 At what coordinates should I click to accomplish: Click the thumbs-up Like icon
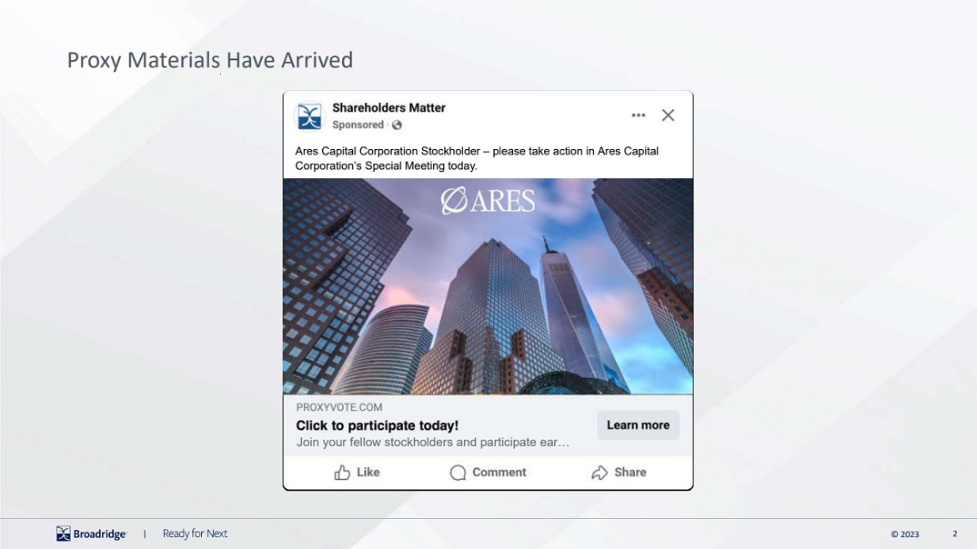342,473
